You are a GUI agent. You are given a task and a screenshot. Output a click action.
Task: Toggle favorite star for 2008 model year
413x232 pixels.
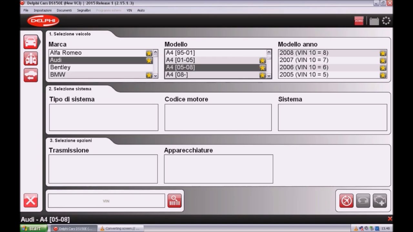[383, 53]
